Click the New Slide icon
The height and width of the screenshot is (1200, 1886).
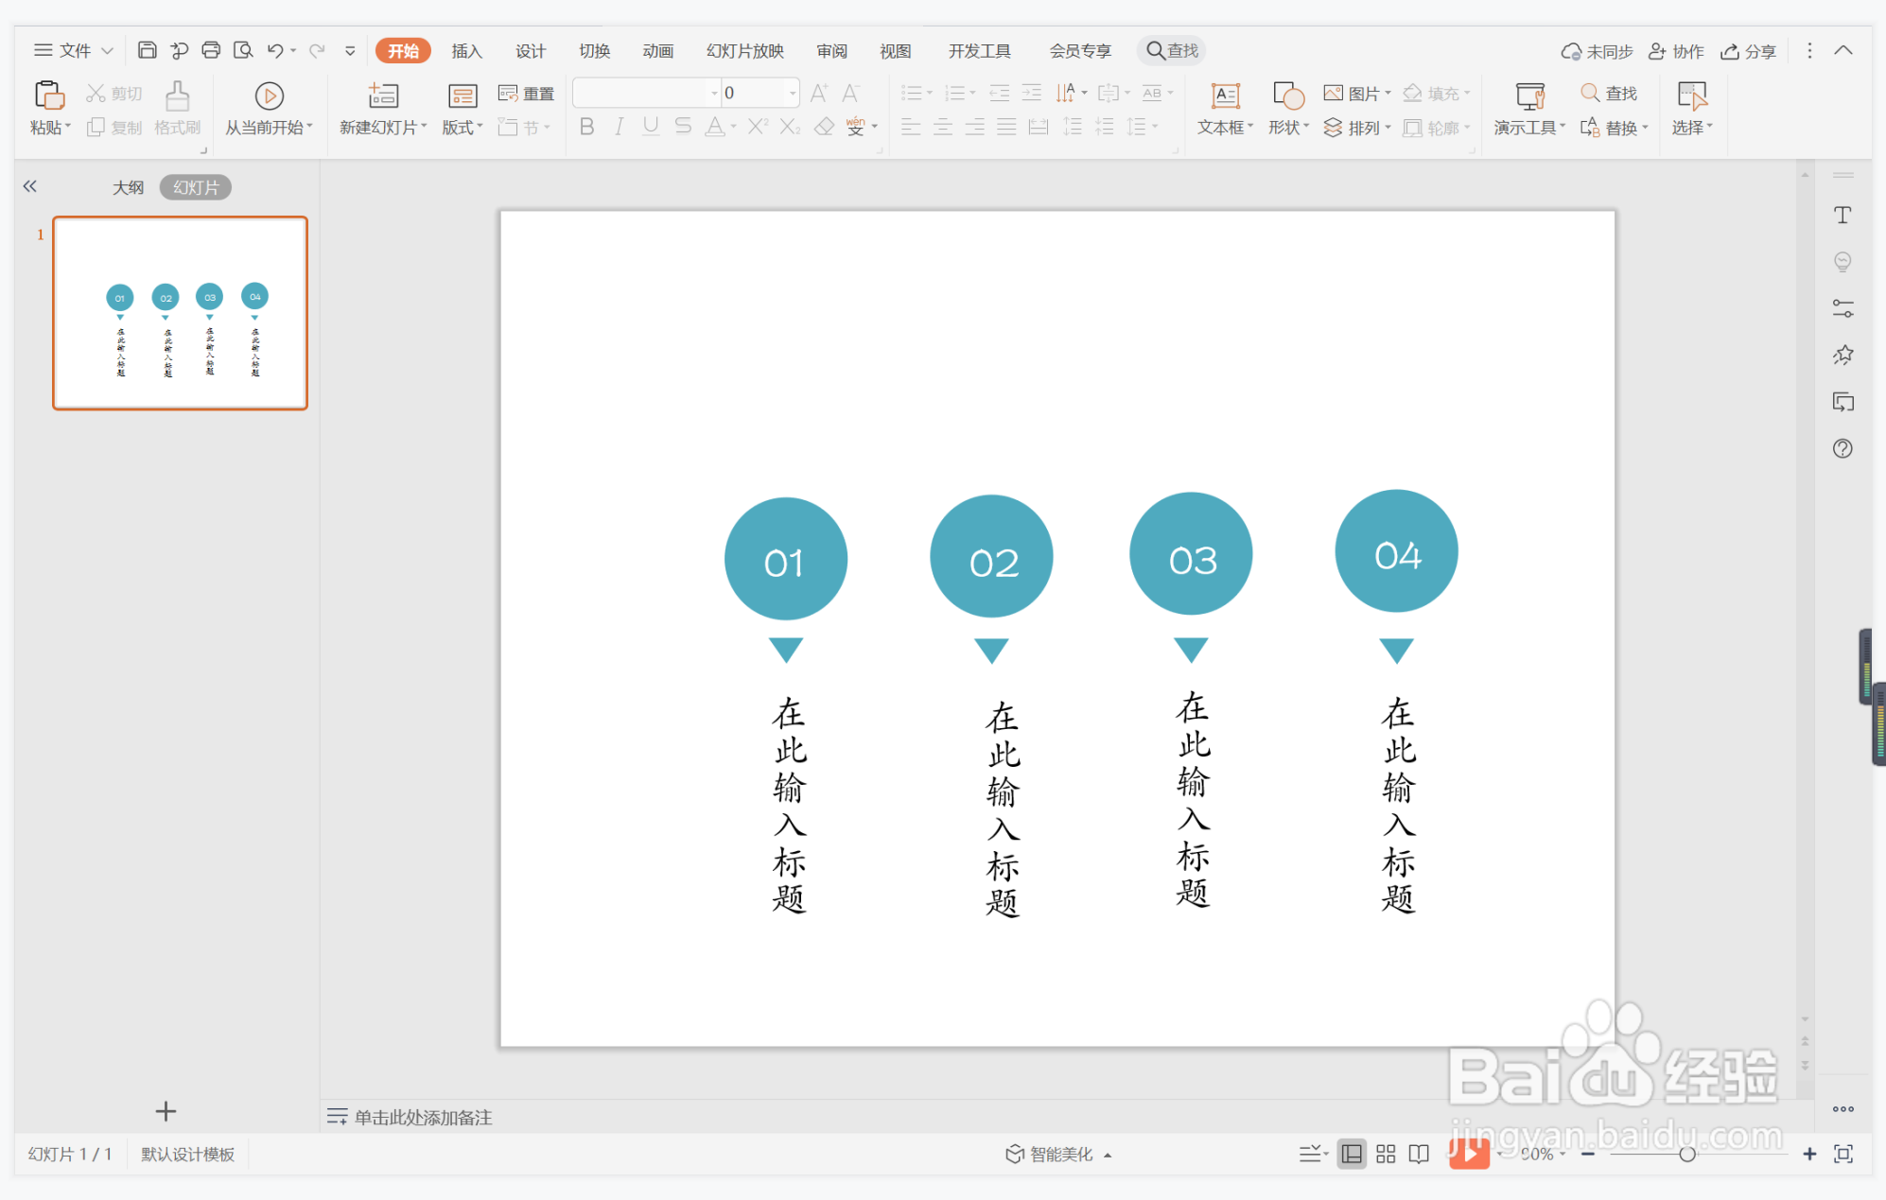tap(383, 96)
